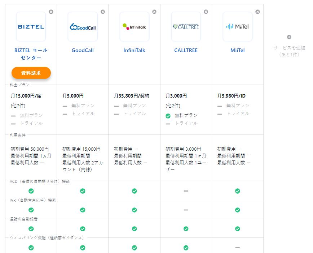
Task: Remove CALLTREE from the comparison
Action: tap(206, 12)
